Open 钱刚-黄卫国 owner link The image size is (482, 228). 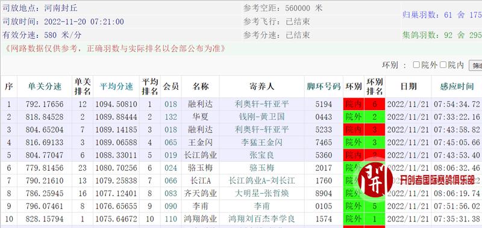261,117
